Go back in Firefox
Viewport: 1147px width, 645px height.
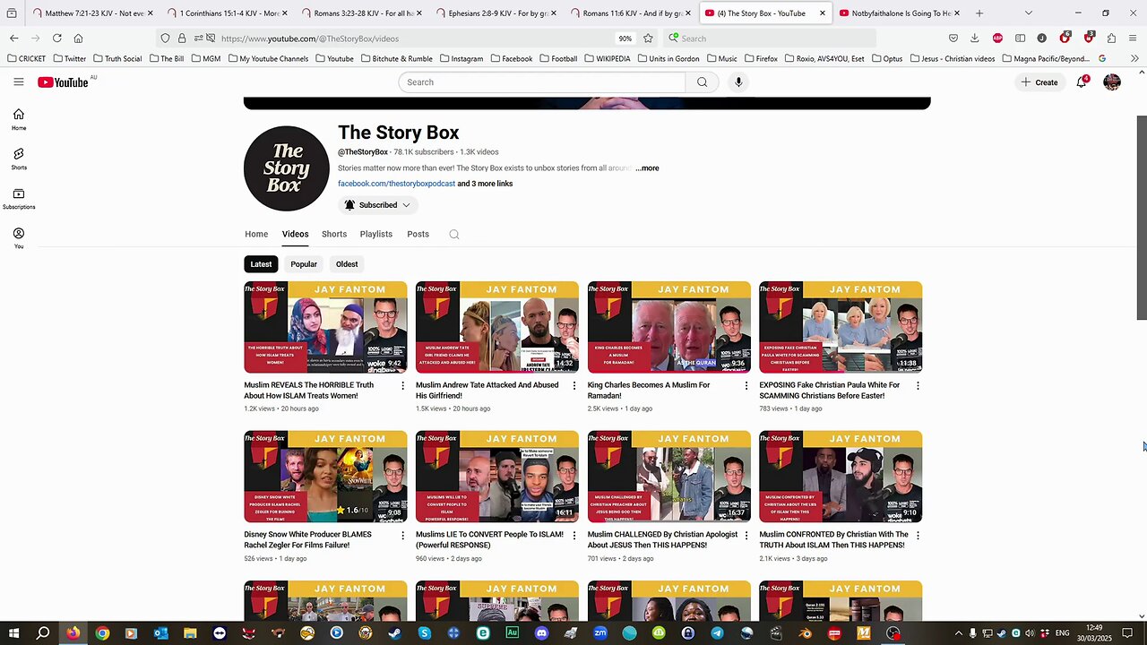14,39
